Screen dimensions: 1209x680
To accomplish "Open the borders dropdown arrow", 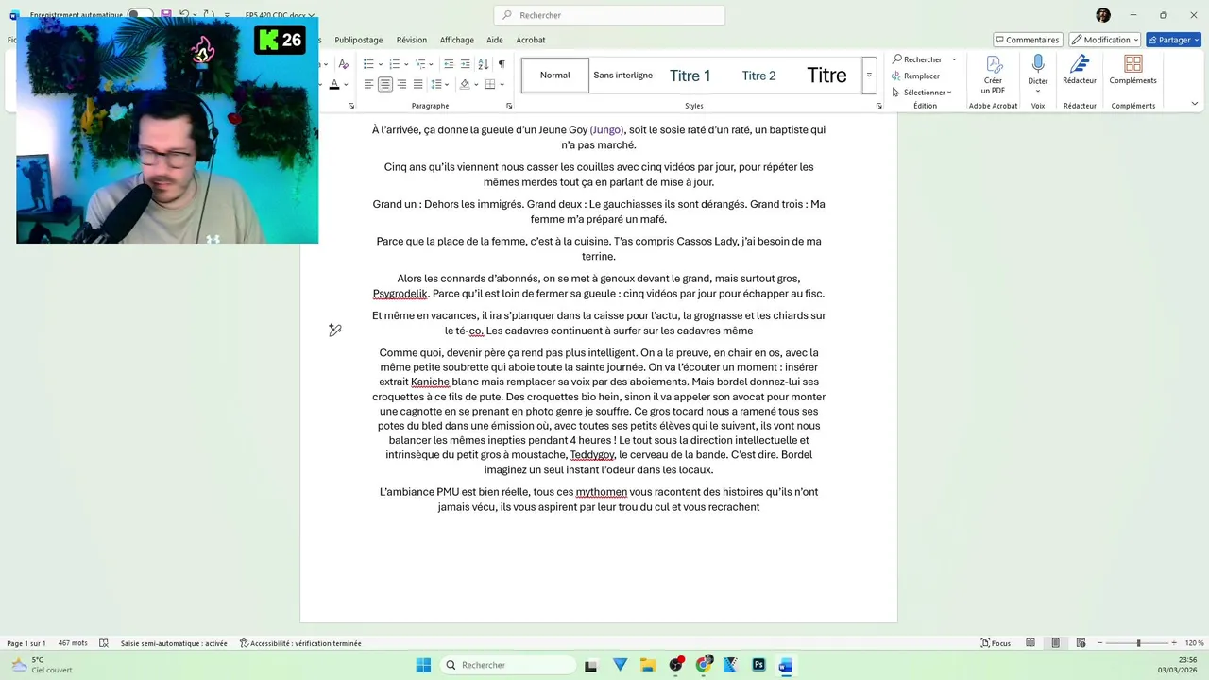I will [x=502, y=84].
